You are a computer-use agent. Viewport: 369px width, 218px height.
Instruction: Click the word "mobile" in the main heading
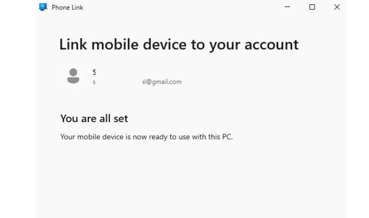point(115,44)
